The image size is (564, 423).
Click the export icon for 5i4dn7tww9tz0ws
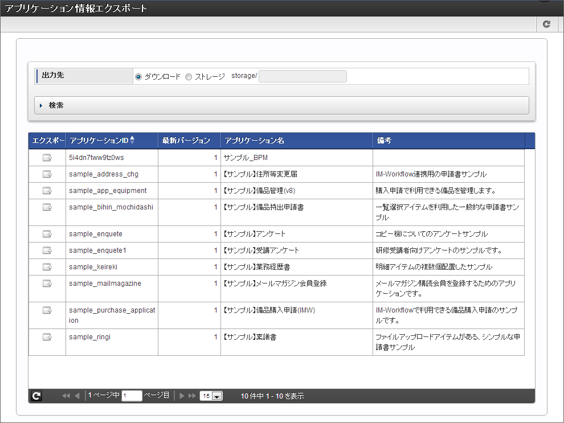pyautogui.click(x=47, y=158)
